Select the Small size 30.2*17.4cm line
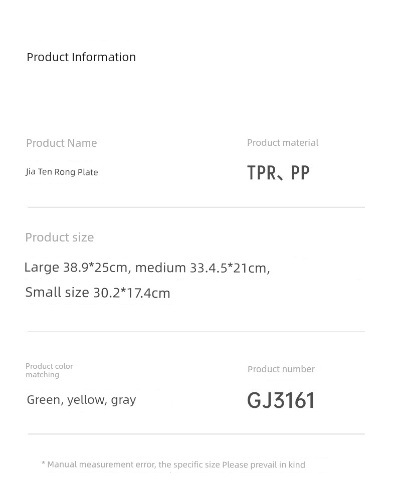Image resolution: width=396 pixels, height=484 pixels. [x=98, y=293]
